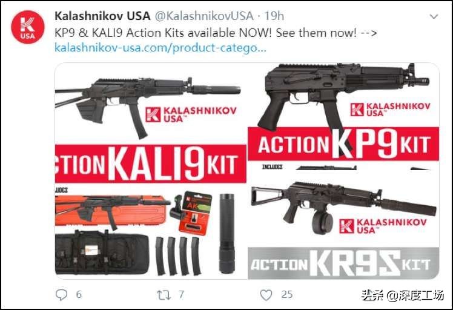Click the Kalashnikov USA logo beside KALI9 rifle
The image size is (453, 310).
(x=191, y=114)
